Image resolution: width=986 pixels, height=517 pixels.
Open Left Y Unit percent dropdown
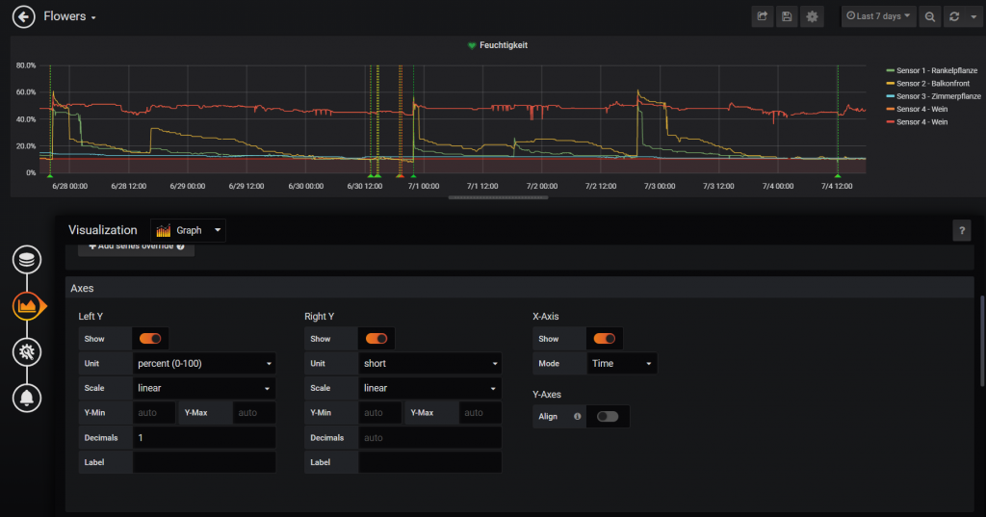tap(204, 364)
